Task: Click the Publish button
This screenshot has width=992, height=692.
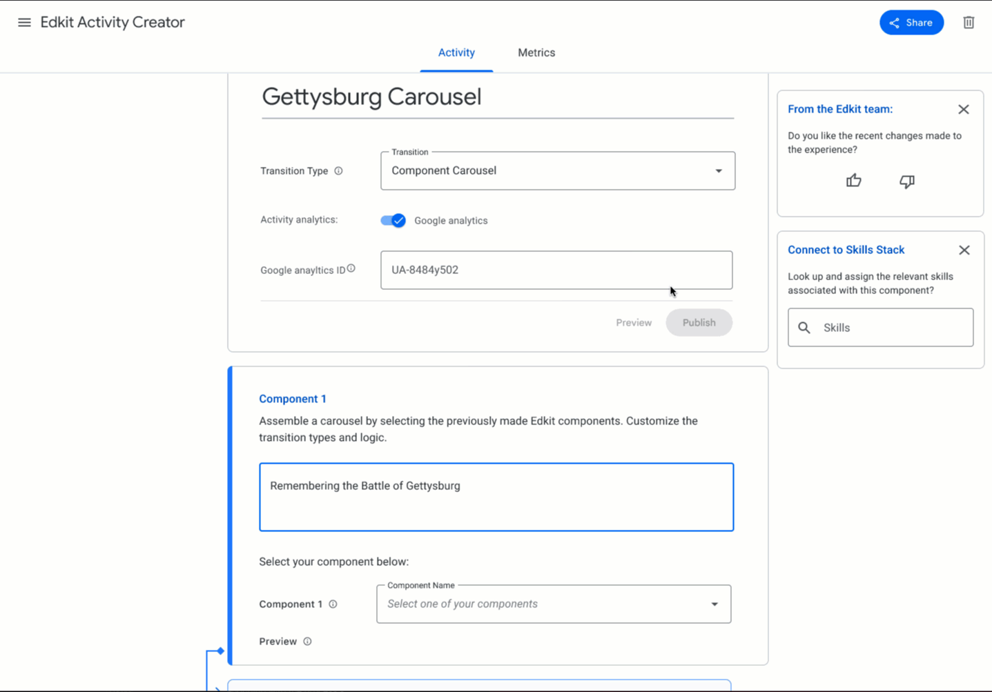Action: 699,323
